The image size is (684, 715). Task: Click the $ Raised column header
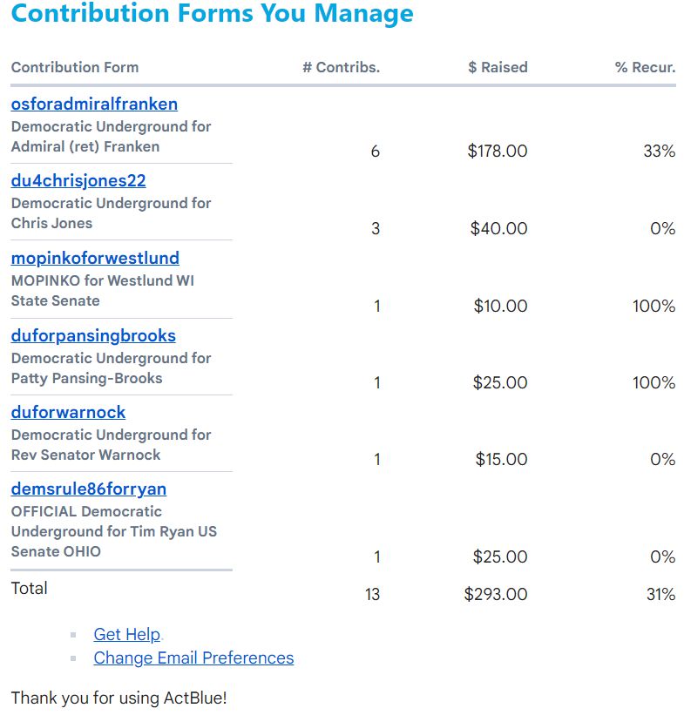(498, 68)
